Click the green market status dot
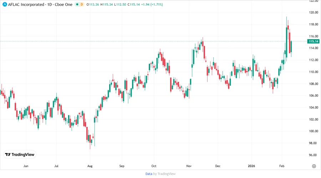This screenshot has width=321, height=178. coord(77,4)
